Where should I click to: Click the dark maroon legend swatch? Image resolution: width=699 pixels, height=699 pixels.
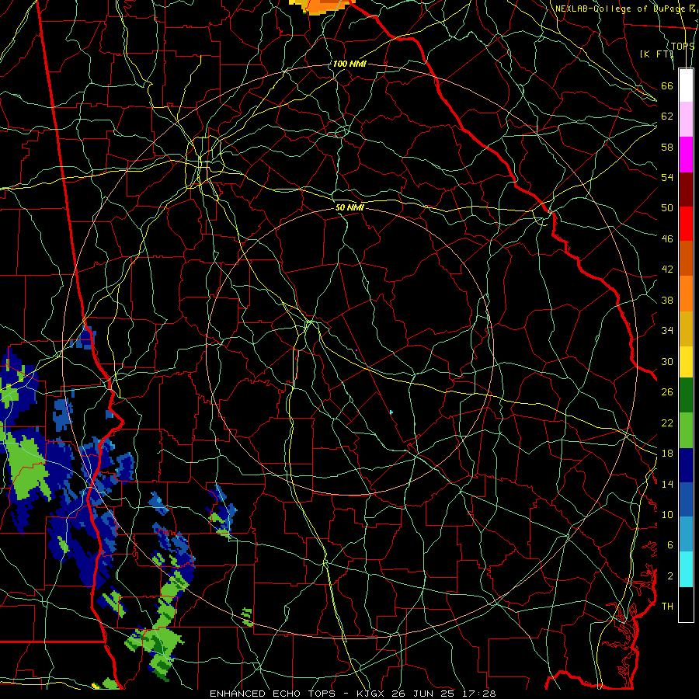[x=686, y=189]
